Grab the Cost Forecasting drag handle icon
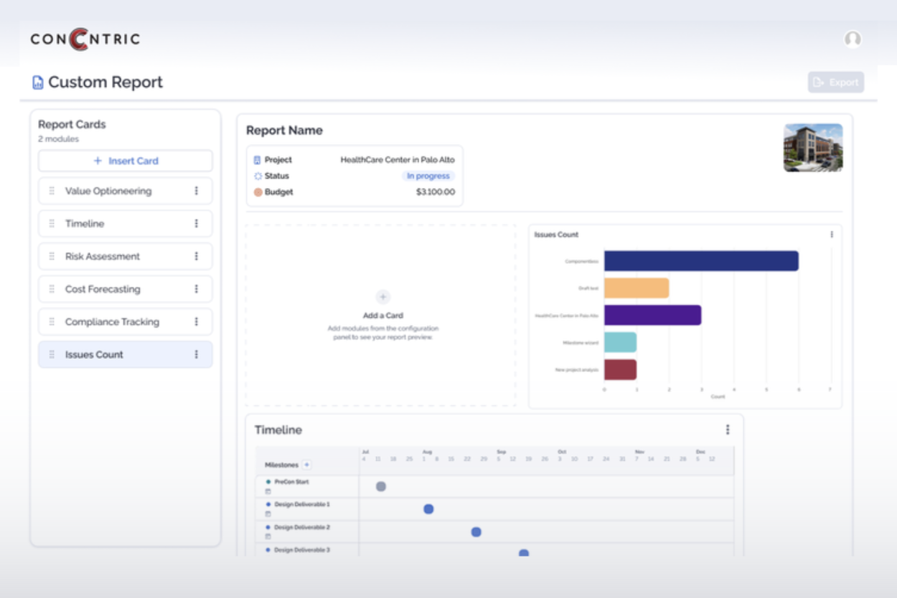 pos(52,289)
